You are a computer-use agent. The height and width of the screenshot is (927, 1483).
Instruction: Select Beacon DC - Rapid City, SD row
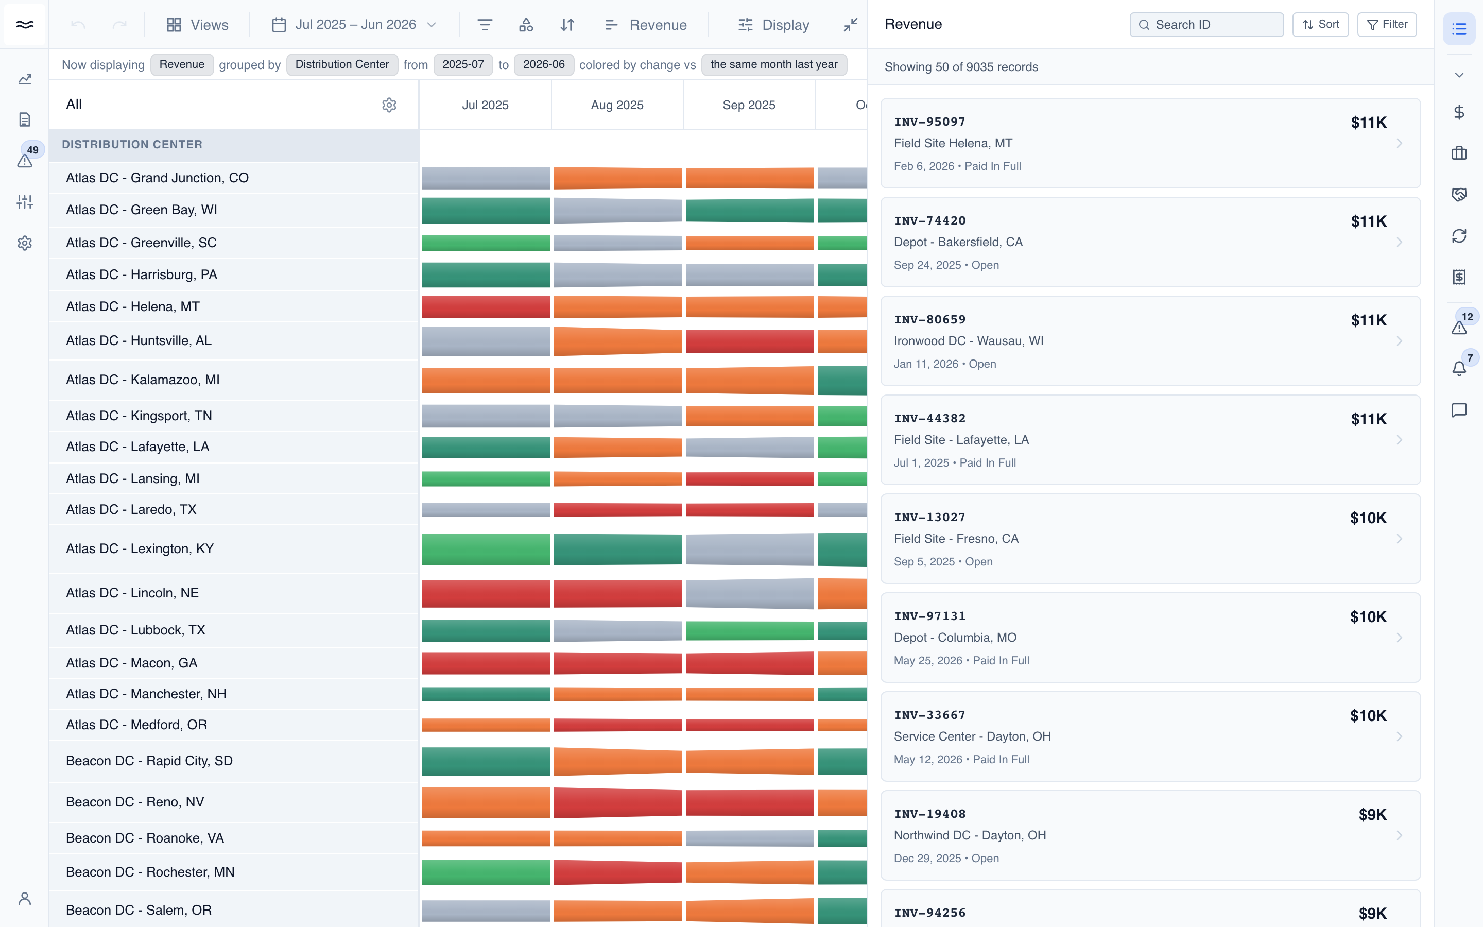[233, 761]
